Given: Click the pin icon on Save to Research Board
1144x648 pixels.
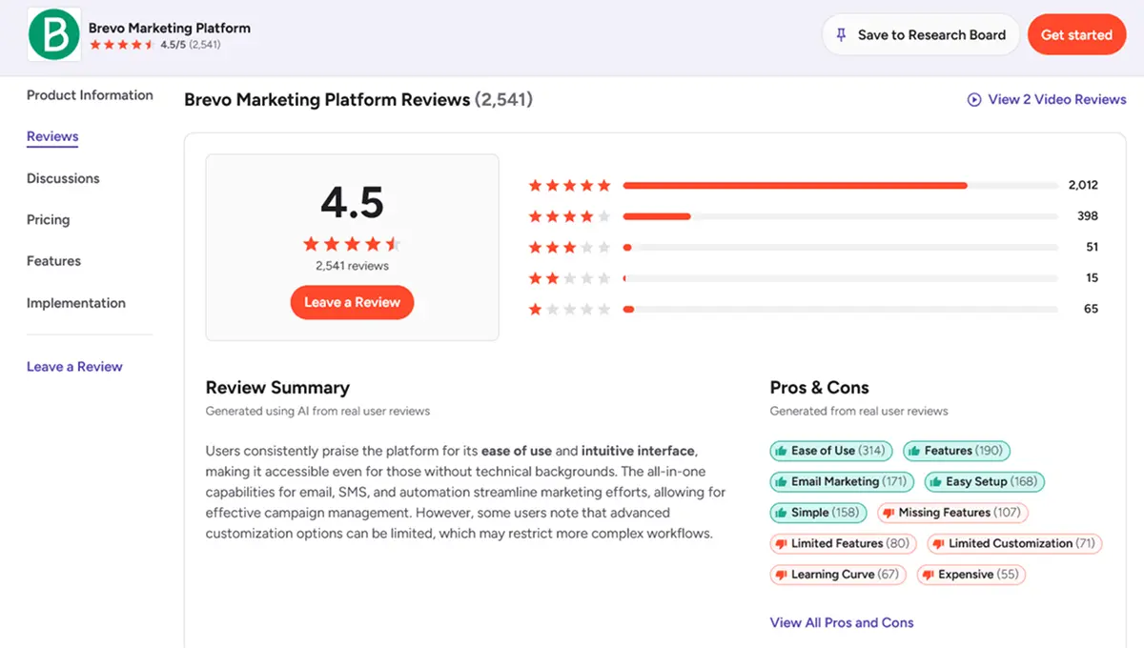Looking at the screenshot, I should click(841, 34).
